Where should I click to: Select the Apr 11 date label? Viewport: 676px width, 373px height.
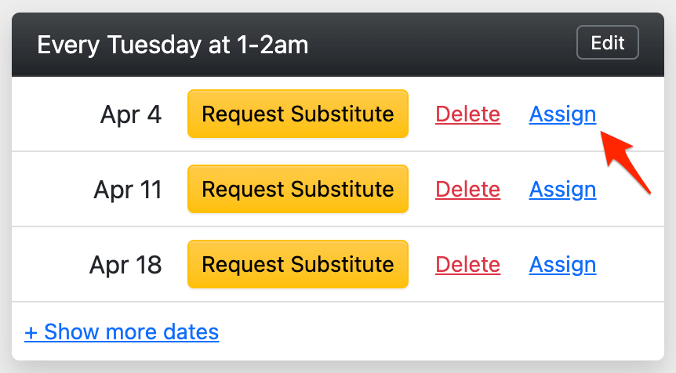127,190
